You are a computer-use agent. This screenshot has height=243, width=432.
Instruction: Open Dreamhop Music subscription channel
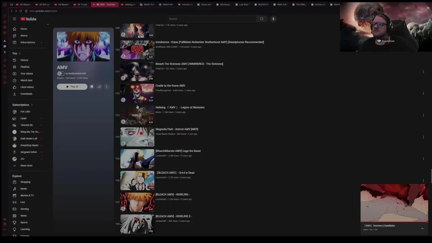pos(30,145)
